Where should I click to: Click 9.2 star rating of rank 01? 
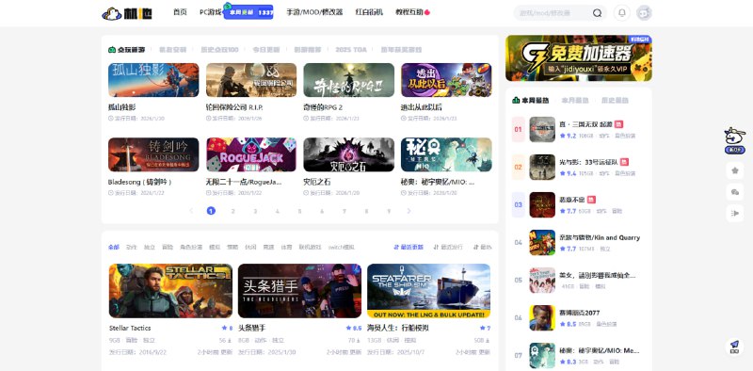569,136
